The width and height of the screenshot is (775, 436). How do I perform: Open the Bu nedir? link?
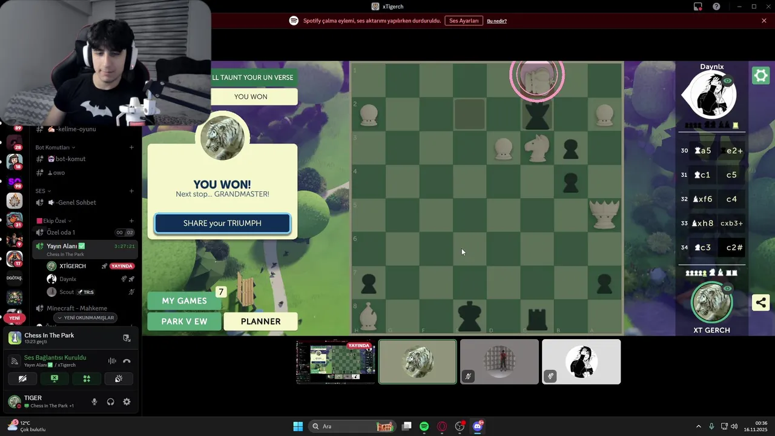pyautogui.click(x=496, y=21)
